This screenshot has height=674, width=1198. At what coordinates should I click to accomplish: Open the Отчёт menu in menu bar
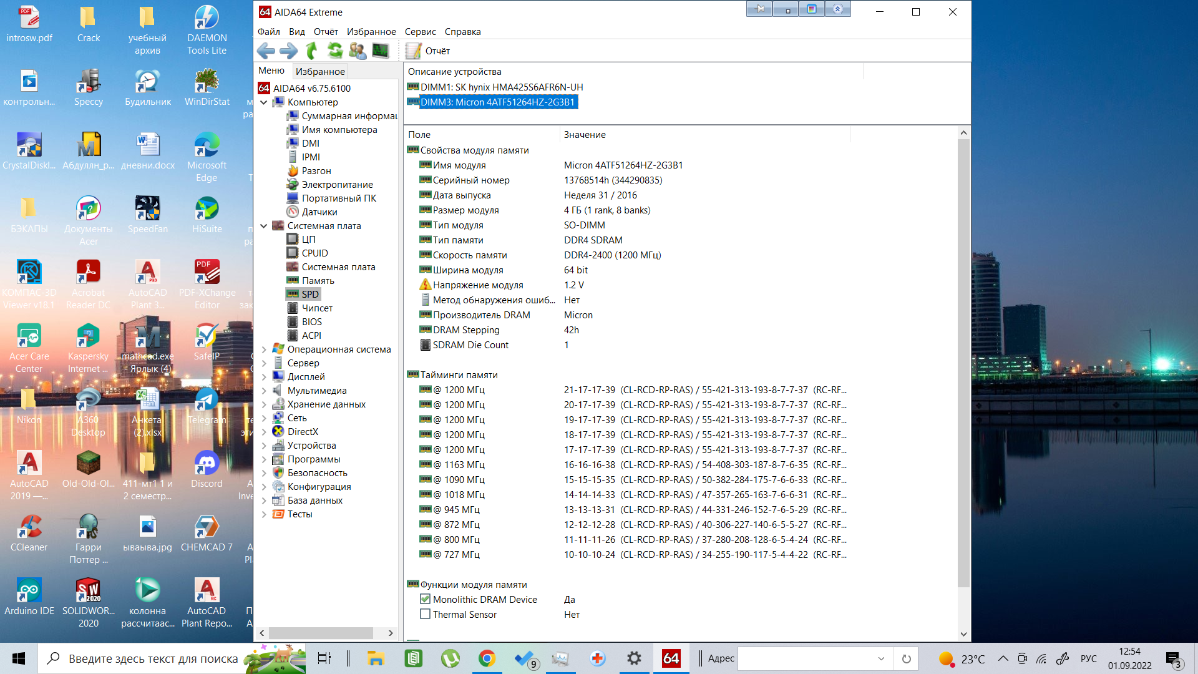click(x=326, y=32)
